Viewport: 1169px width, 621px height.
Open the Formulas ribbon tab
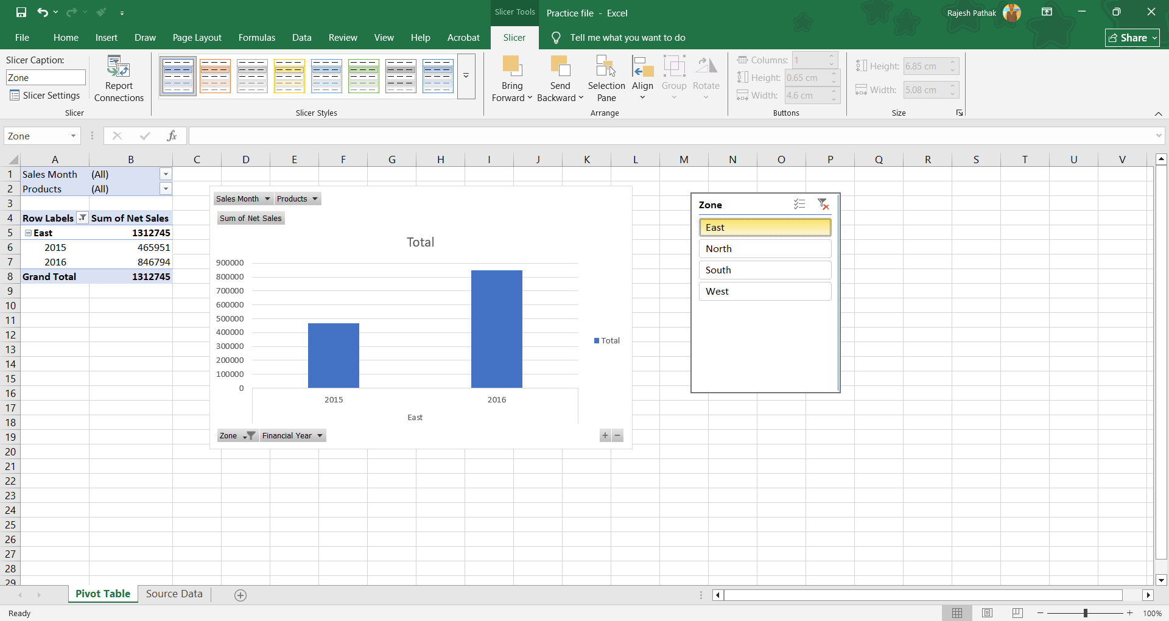click(x=256, y=38)
